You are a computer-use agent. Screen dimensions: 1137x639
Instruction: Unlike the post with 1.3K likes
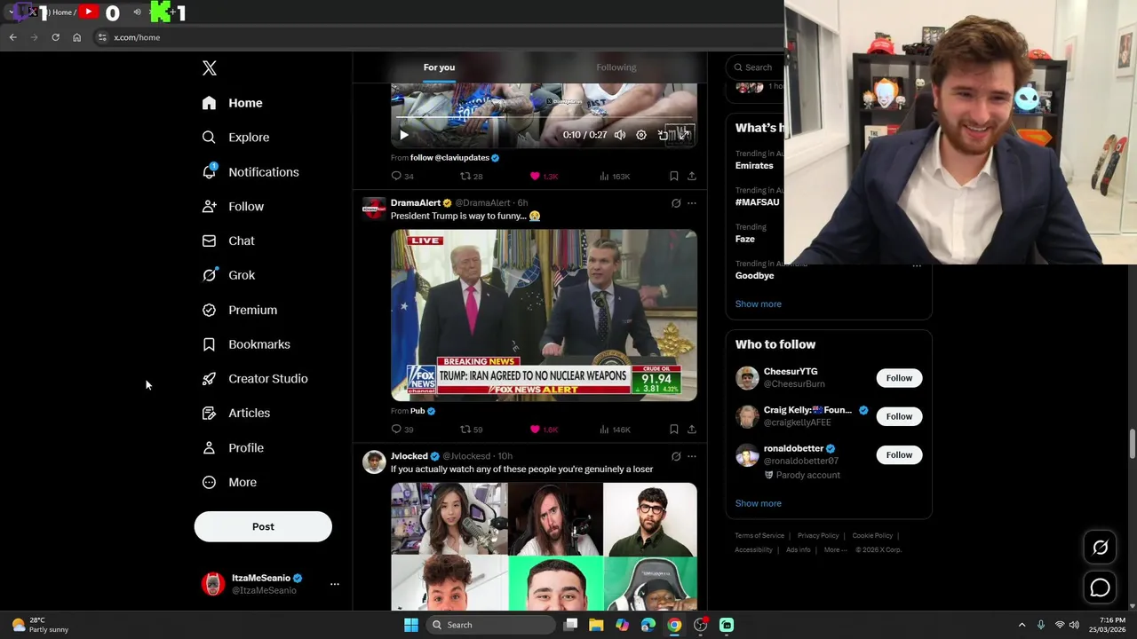click(x=544, y=177)
